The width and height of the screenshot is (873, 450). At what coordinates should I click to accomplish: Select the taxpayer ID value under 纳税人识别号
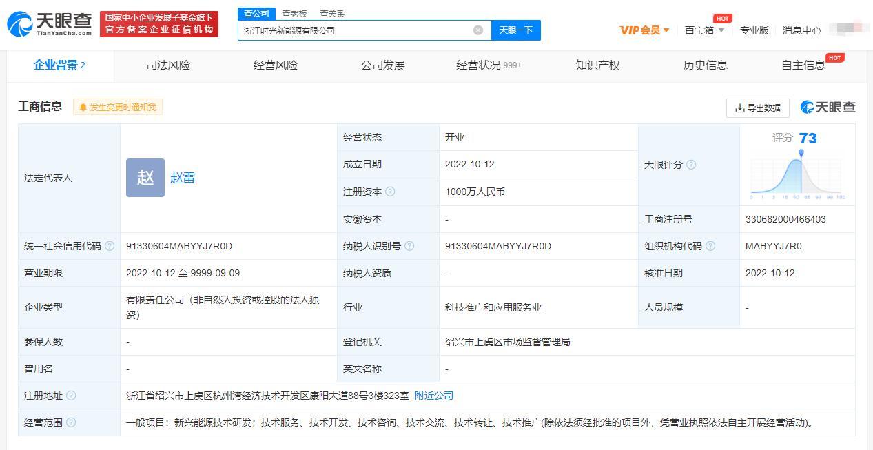[498, 246]
